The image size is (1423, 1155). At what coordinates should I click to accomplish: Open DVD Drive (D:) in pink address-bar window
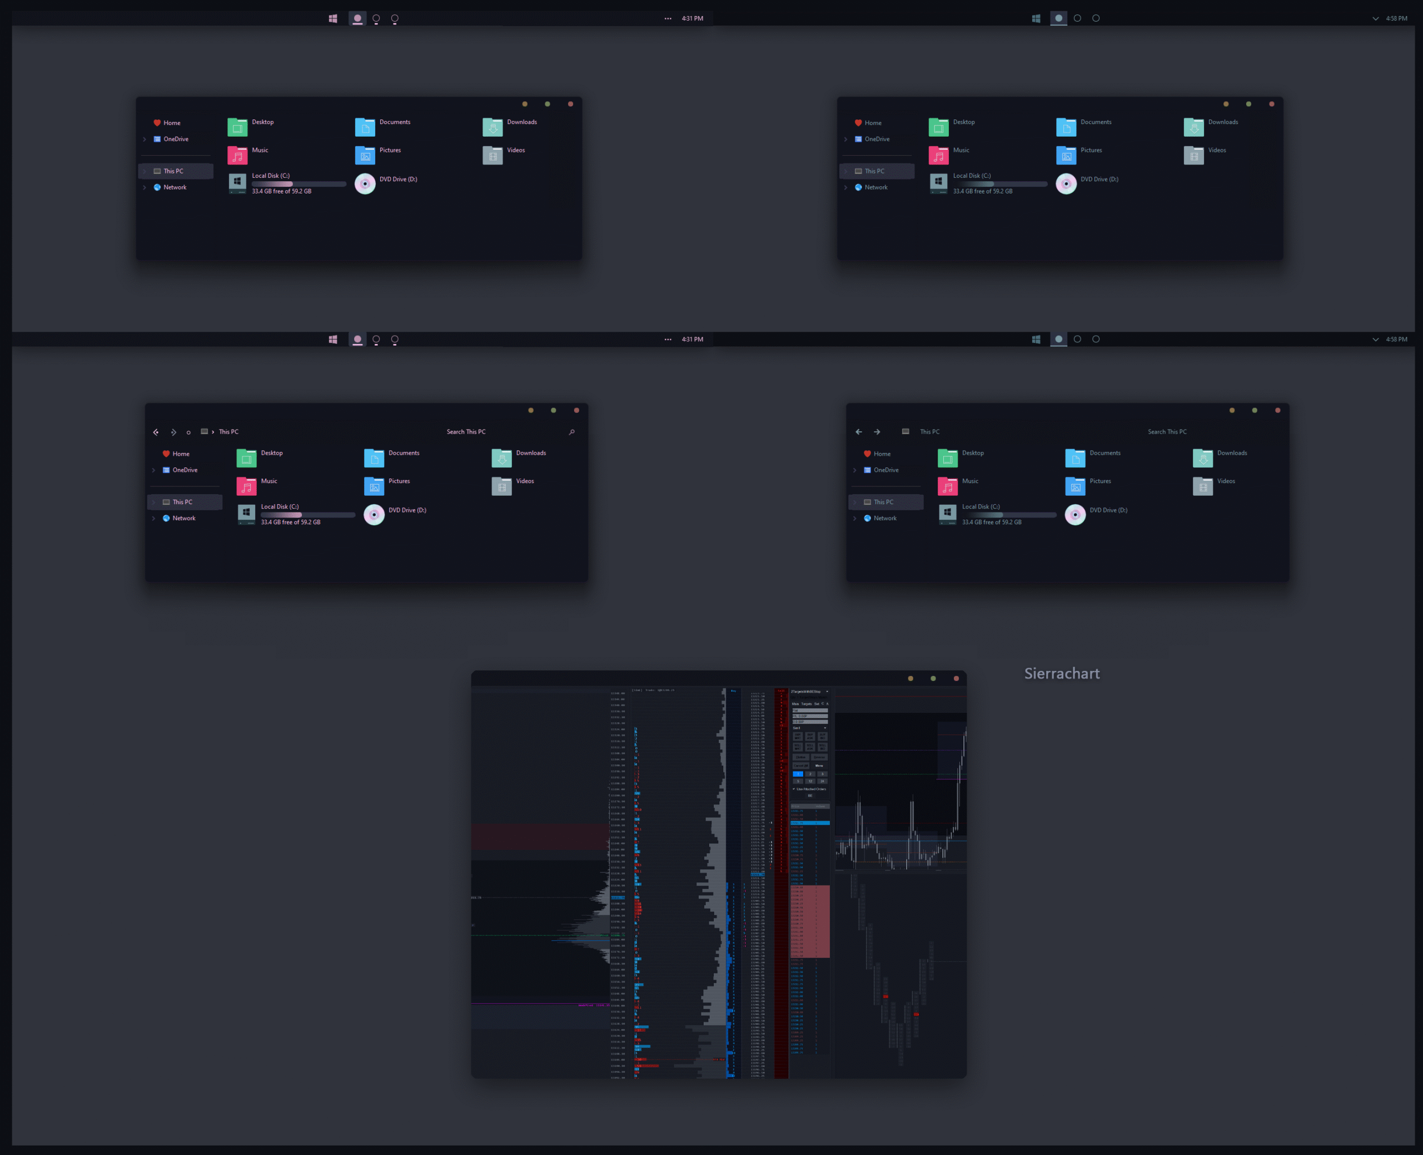click(374, 514)
